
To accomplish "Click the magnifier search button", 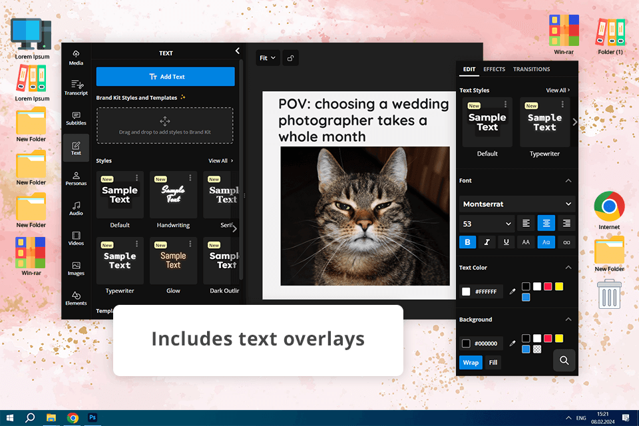I will 564,360.
